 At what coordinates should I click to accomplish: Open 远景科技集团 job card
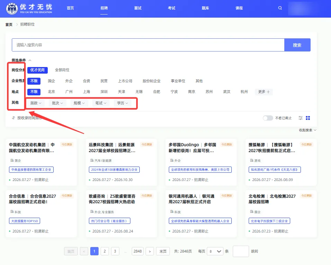[x=121, y=162]
